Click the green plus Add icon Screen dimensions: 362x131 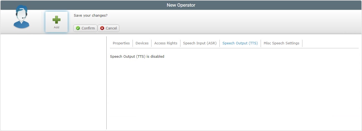pos(57,20)
